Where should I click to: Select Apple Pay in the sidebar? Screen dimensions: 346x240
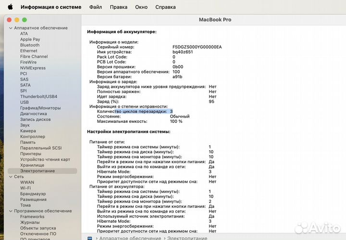point(30,39)
